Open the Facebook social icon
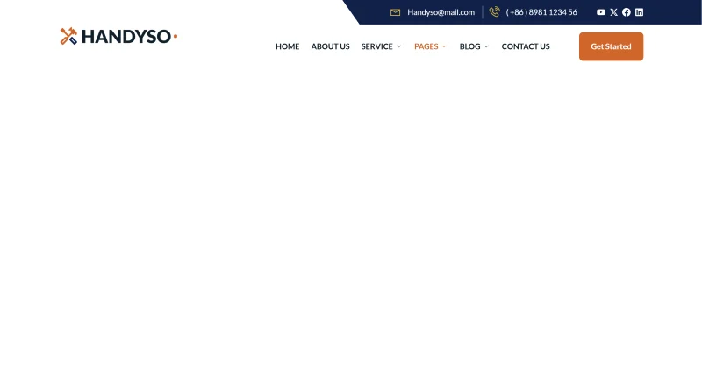The height and width of the screenshot is (376, 702). (627, 12)
